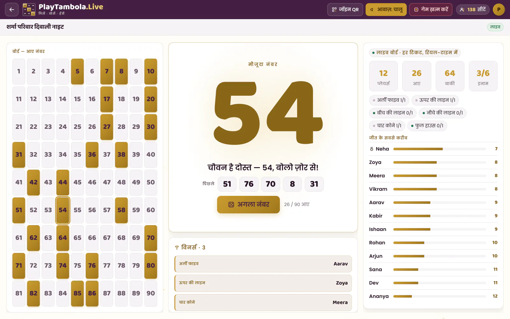Click the Vikram player row name
510x319 pixels.
point(378,189)
